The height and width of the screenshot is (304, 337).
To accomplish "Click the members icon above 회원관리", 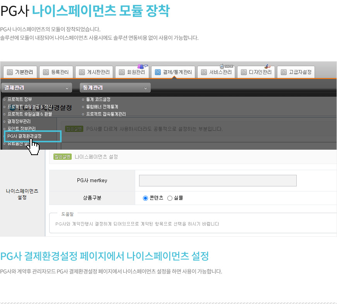I will coord(143,66).
